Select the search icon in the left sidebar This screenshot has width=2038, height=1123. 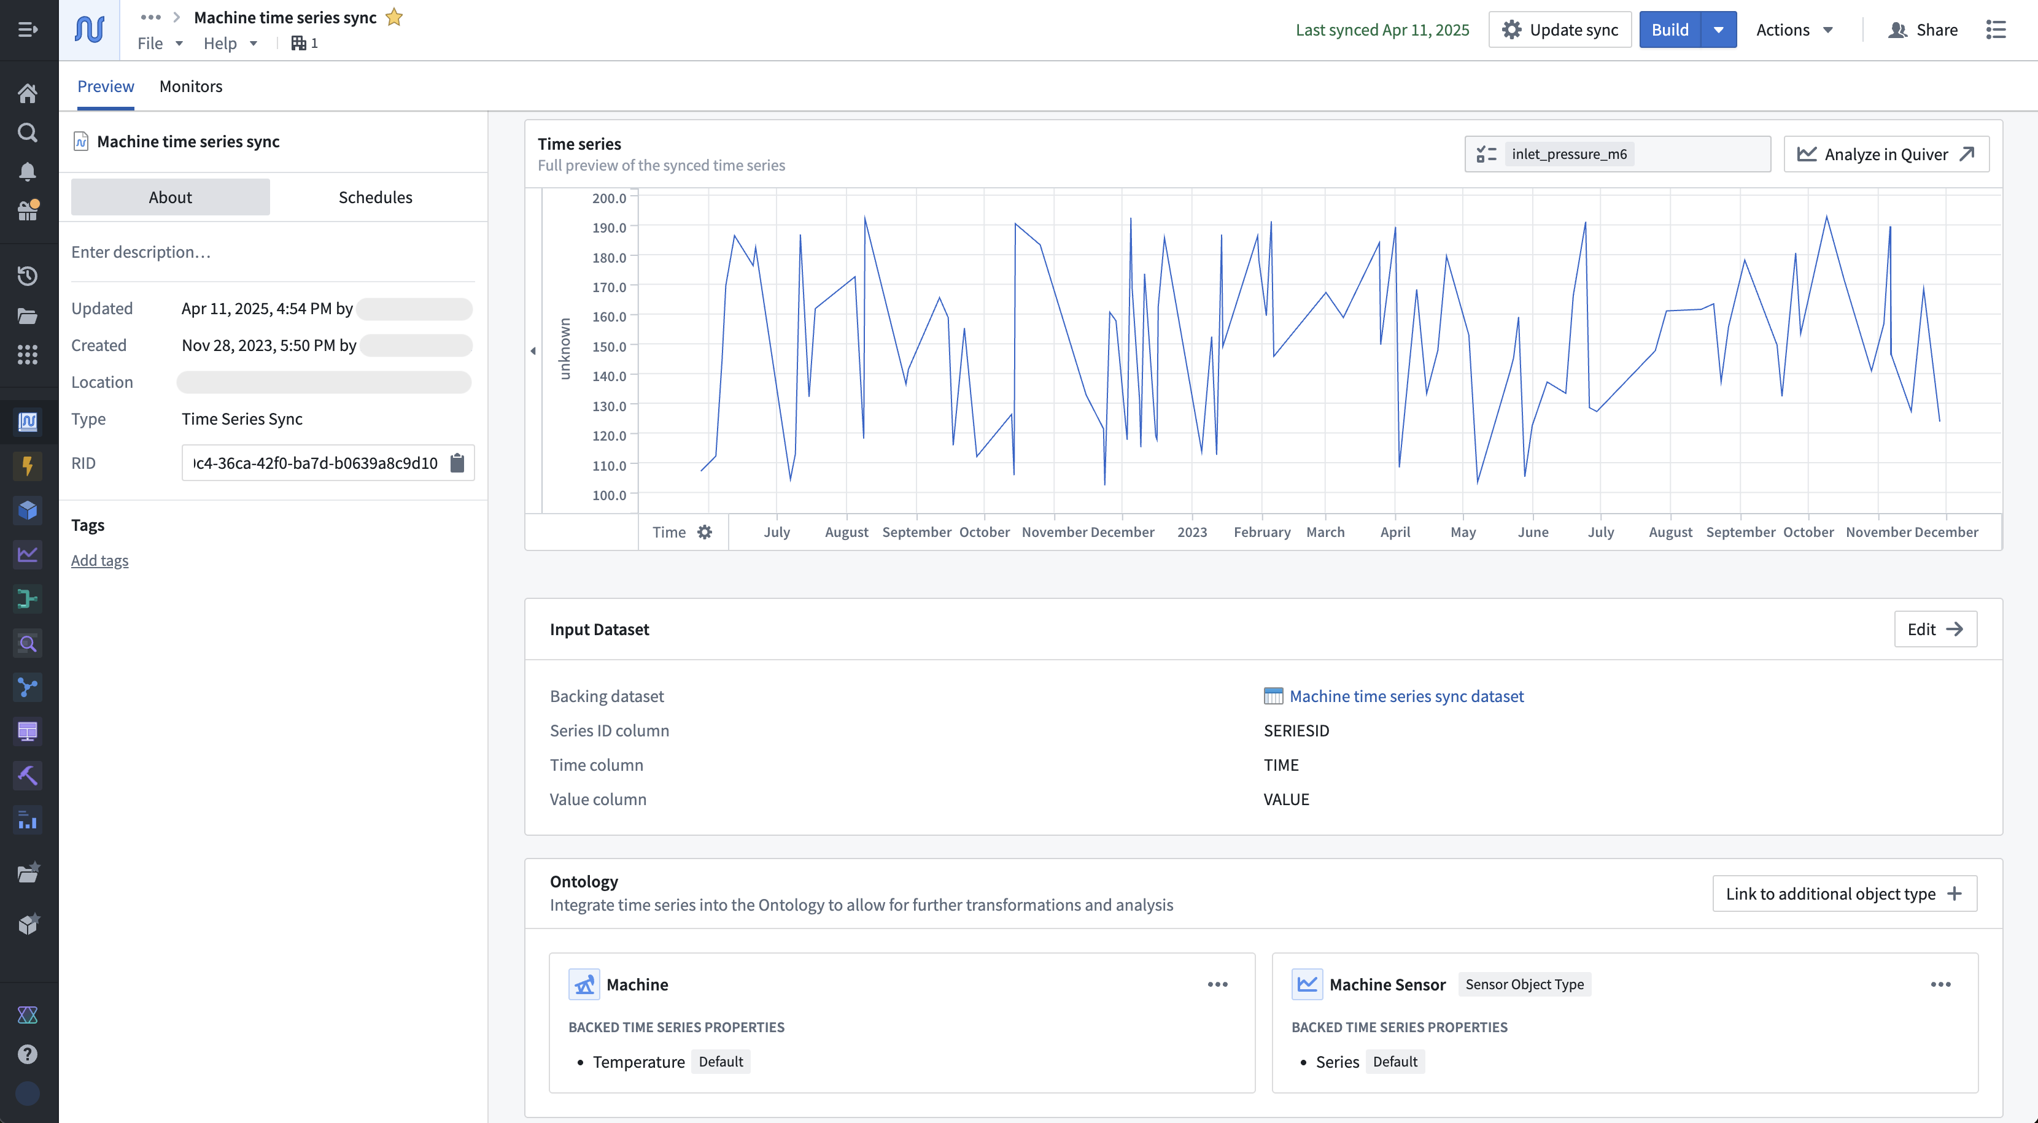pos(28,132)
